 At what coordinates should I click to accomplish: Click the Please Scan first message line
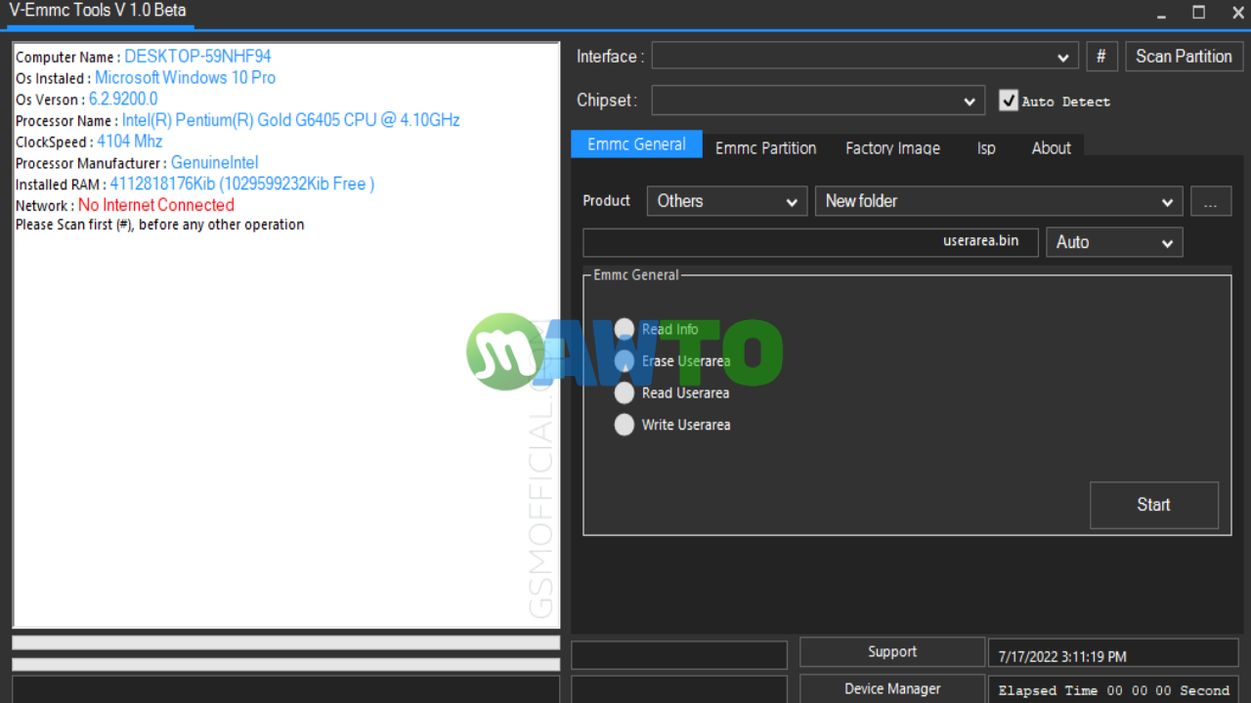point(160,225)
